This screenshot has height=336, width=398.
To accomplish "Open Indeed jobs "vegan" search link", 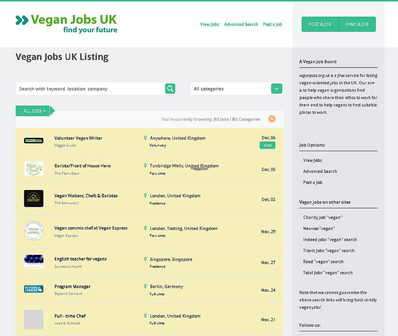I will [x=330, y=240].
